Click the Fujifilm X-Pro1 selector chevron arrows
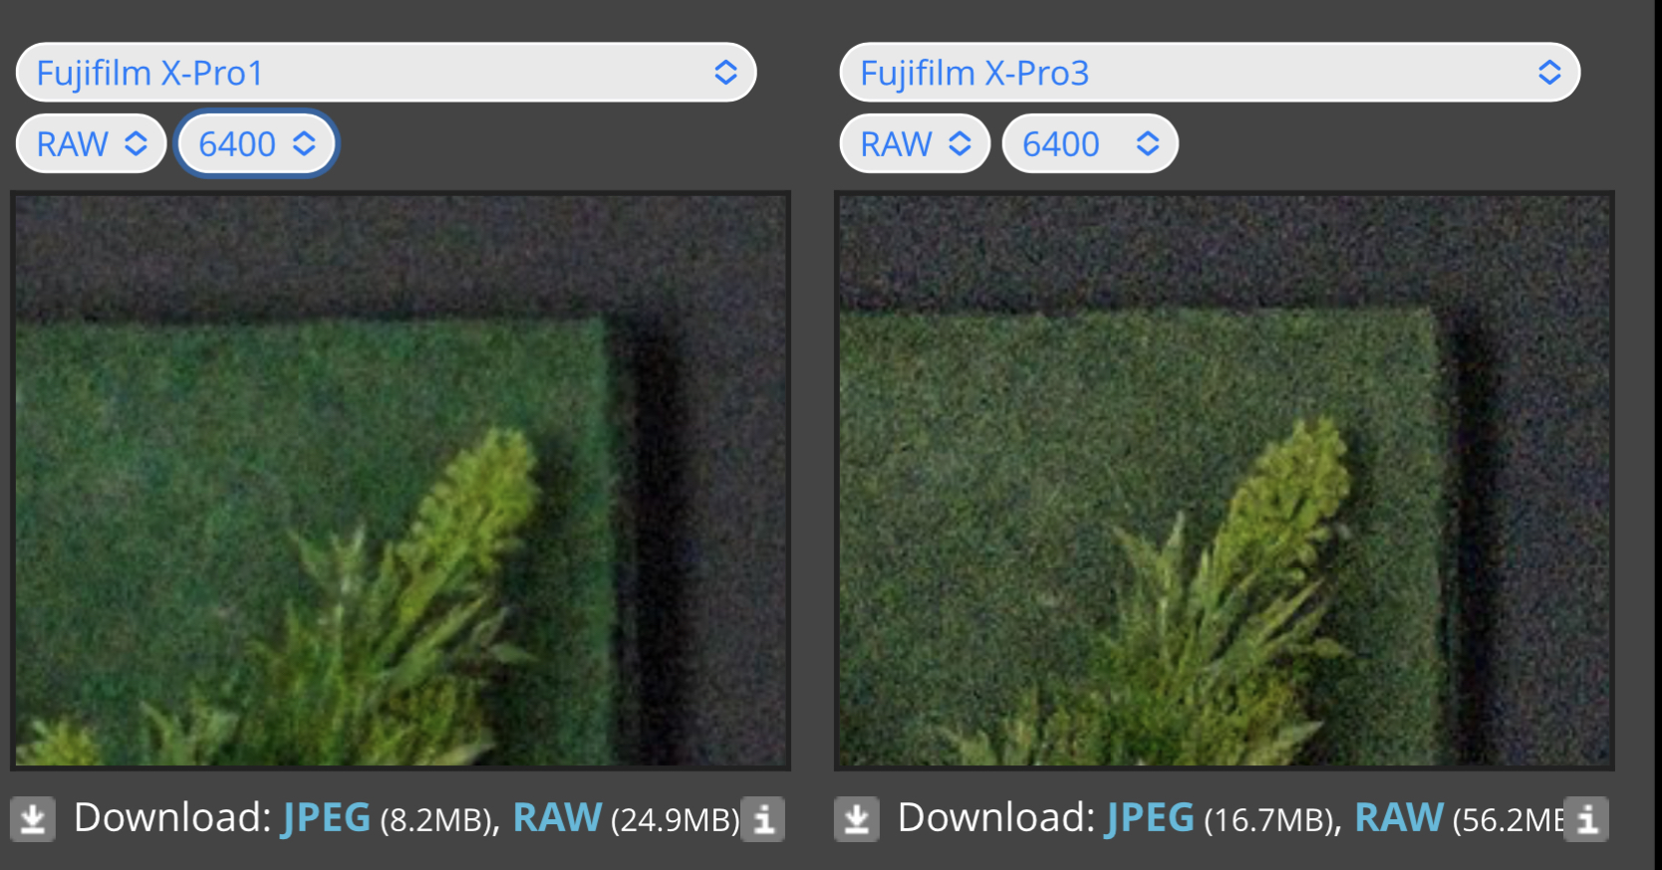This screenshot has width=1662, height=870. [x=725, y=72]
